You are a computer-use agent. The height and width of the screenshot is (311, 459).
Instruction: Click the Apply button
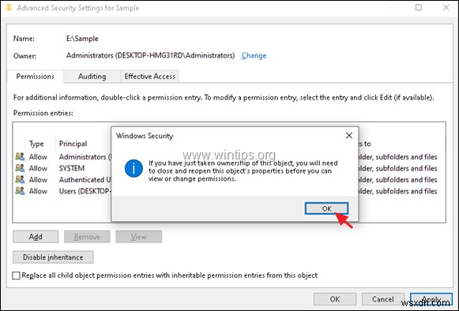click(431, 299)
